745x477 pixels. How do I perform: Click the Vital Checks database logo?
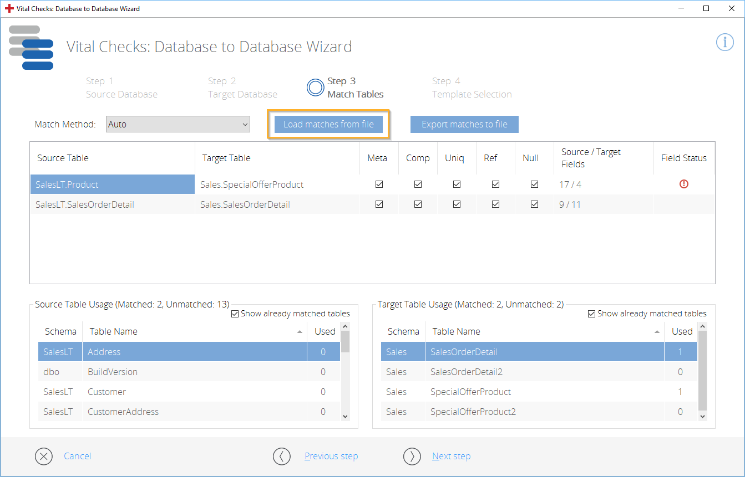pos(31,48)
